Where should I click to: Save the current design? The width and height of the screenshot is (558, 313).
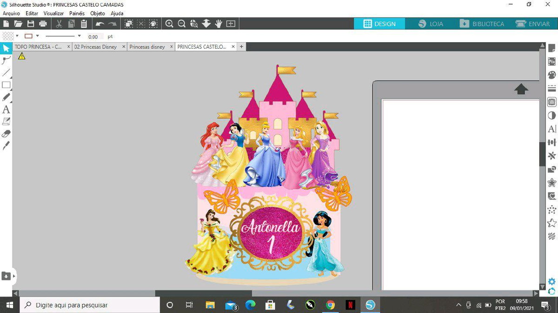(x=31, y=24)
